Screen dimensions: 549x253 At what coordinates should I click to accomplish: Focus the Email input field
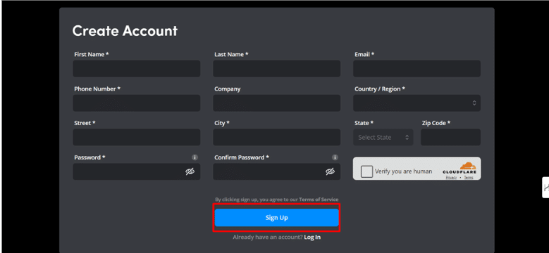point(417,68)
